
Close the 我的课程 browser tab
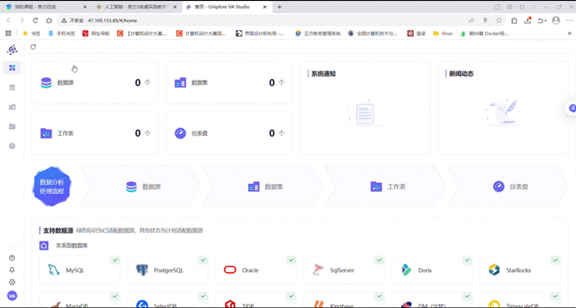click(x=85, y=7)
